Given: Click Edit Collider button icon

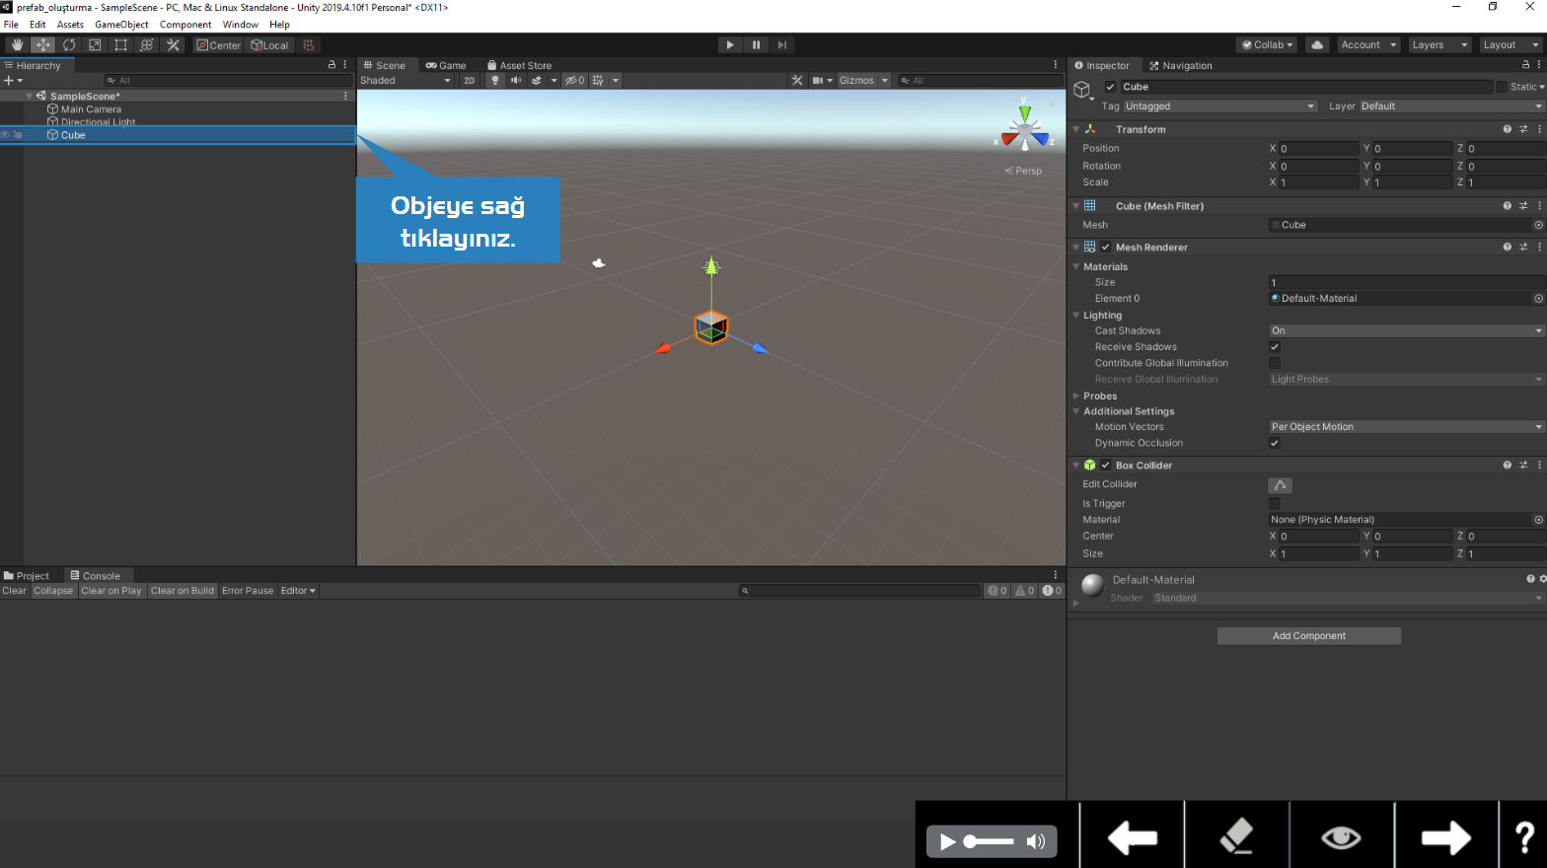Looking at the screenshot, I should (x=1280, y=485).
